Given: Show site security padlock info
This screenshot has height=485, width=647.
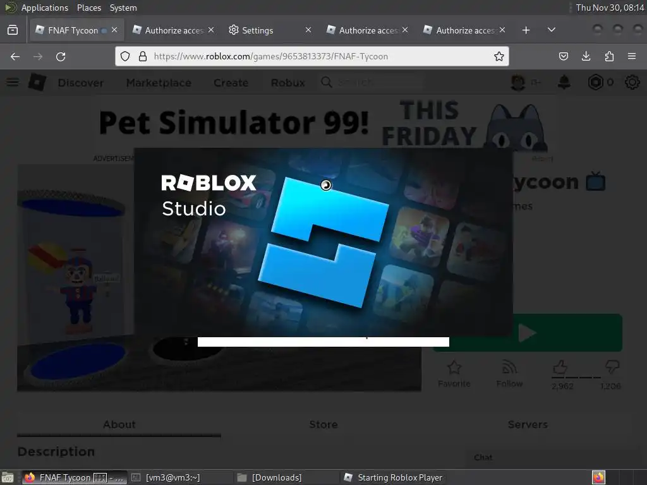Looking at the screenshot, I should [x=143, y=56].
